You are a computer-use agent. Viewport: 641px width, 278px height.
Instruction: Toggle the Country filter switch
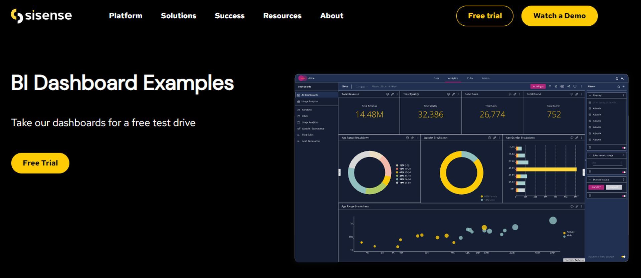pos(624,148)
